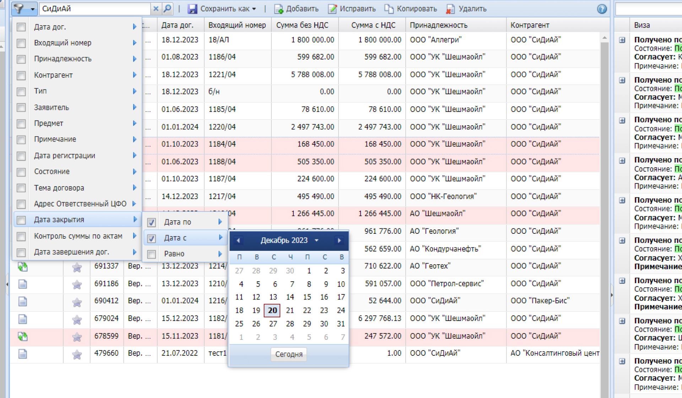This screenshot has height=398, width=682.
Task: Click star icon in row 479660
Action: (77, 354)
